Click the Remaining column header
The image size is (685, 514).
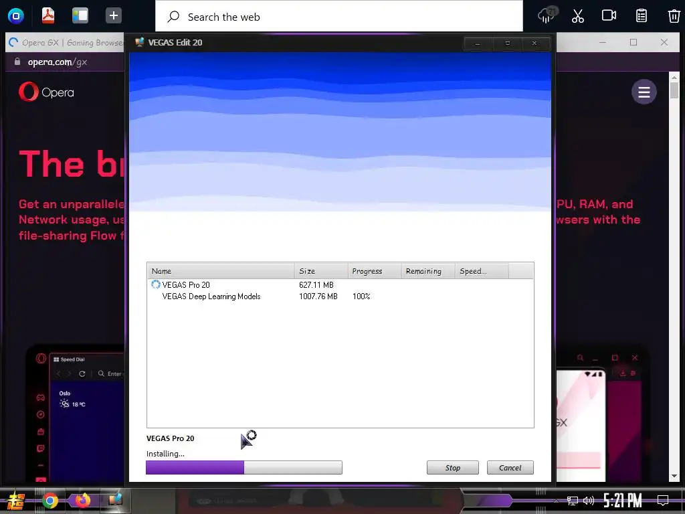tap(428, 271)
